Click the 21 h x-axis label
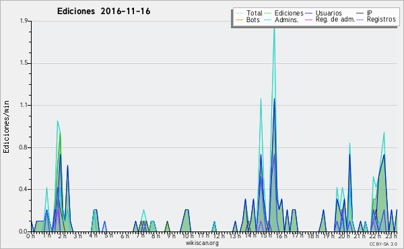 click(360, 236)
